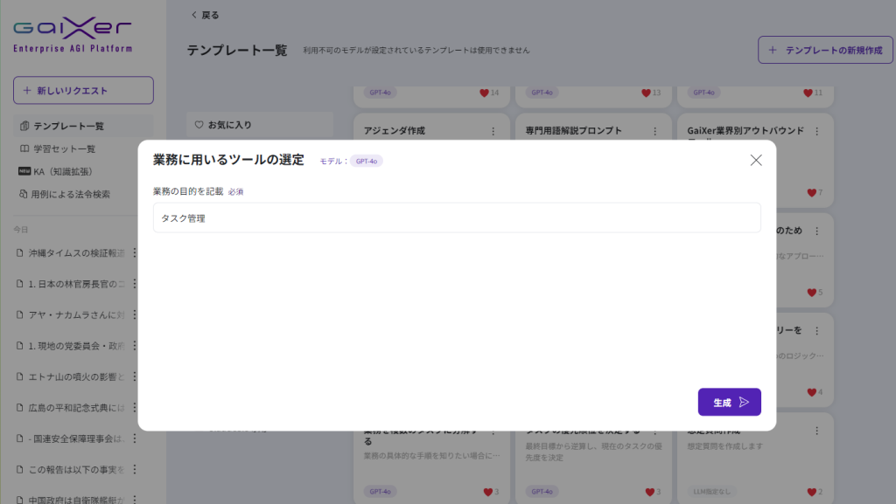Image resolution: width=896 pixels, height=504 pixels.
Task: Click the GPT-4o model badge in dialog header
Action: coord(366,161)
